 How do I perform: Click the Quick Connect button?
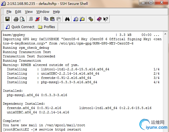[20, 27]
